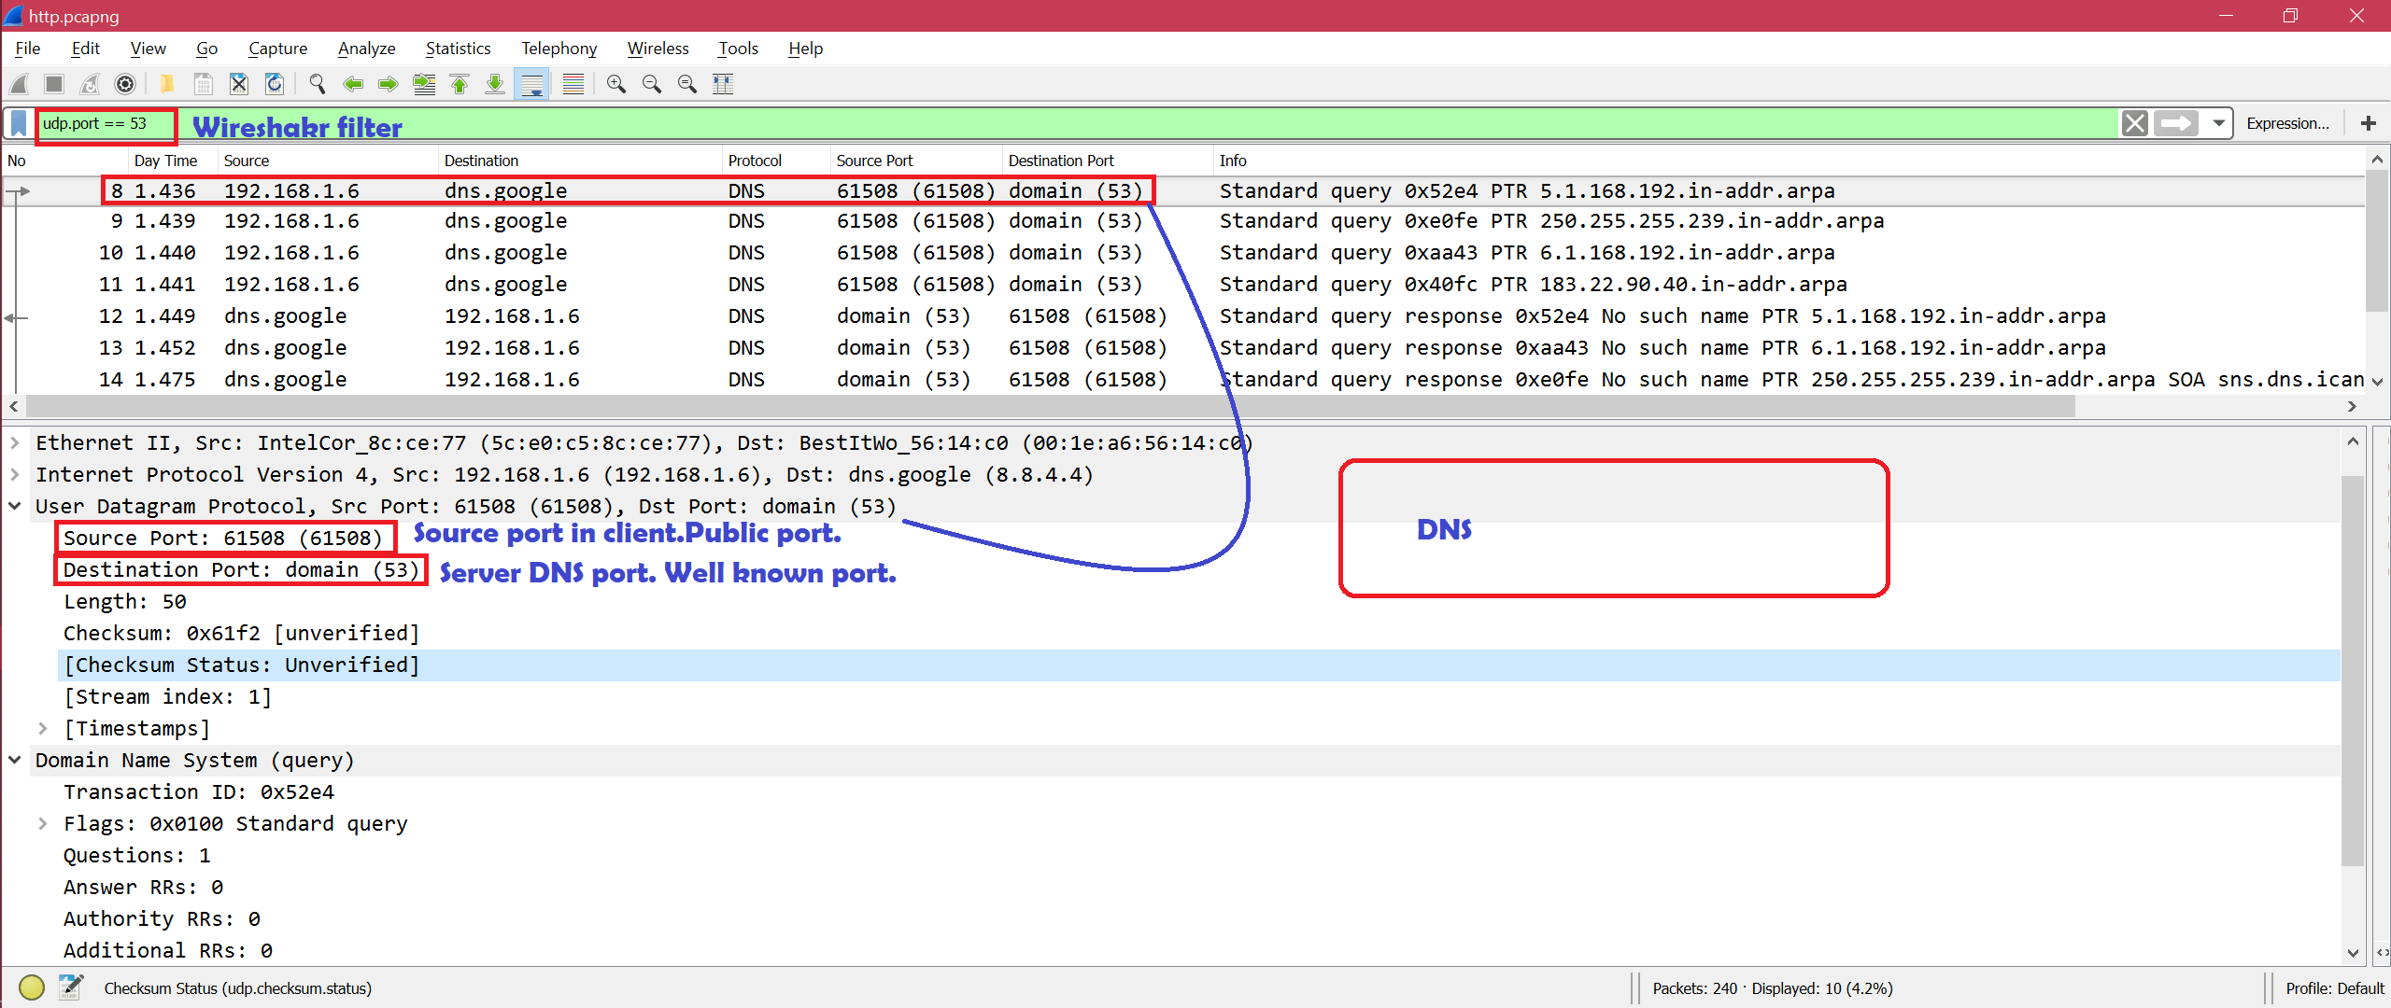This screenshot has width=2391, height=1008.
Task: Toggle auto-scroll during live capture
Action: click(532, 84)
